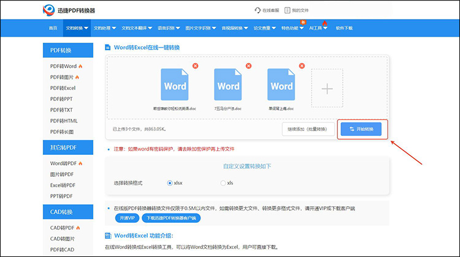Viewport: 460px width, 257px height.
Task: Select the middle Word file icon
Action: [x=228, y=84]
